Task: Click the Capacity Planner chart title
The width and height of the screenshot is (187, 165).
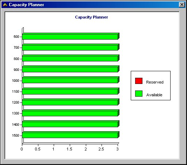Action: coord(91,17)
